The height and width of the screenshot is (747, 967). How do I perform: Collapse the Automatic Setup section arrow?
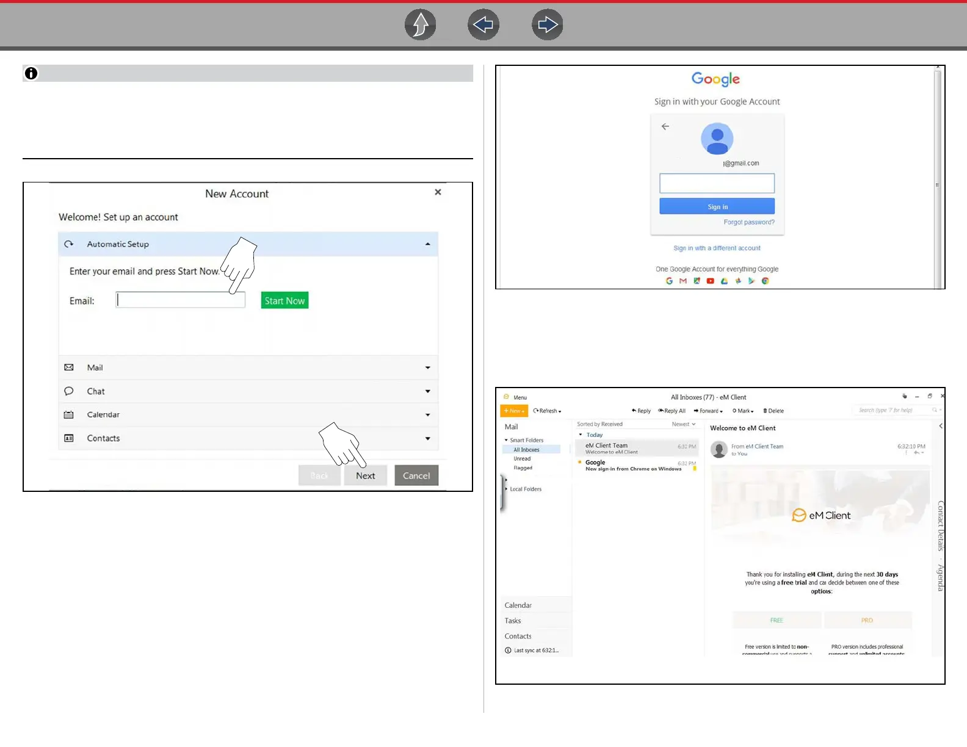pyautogui.click(x=427, y=244)
